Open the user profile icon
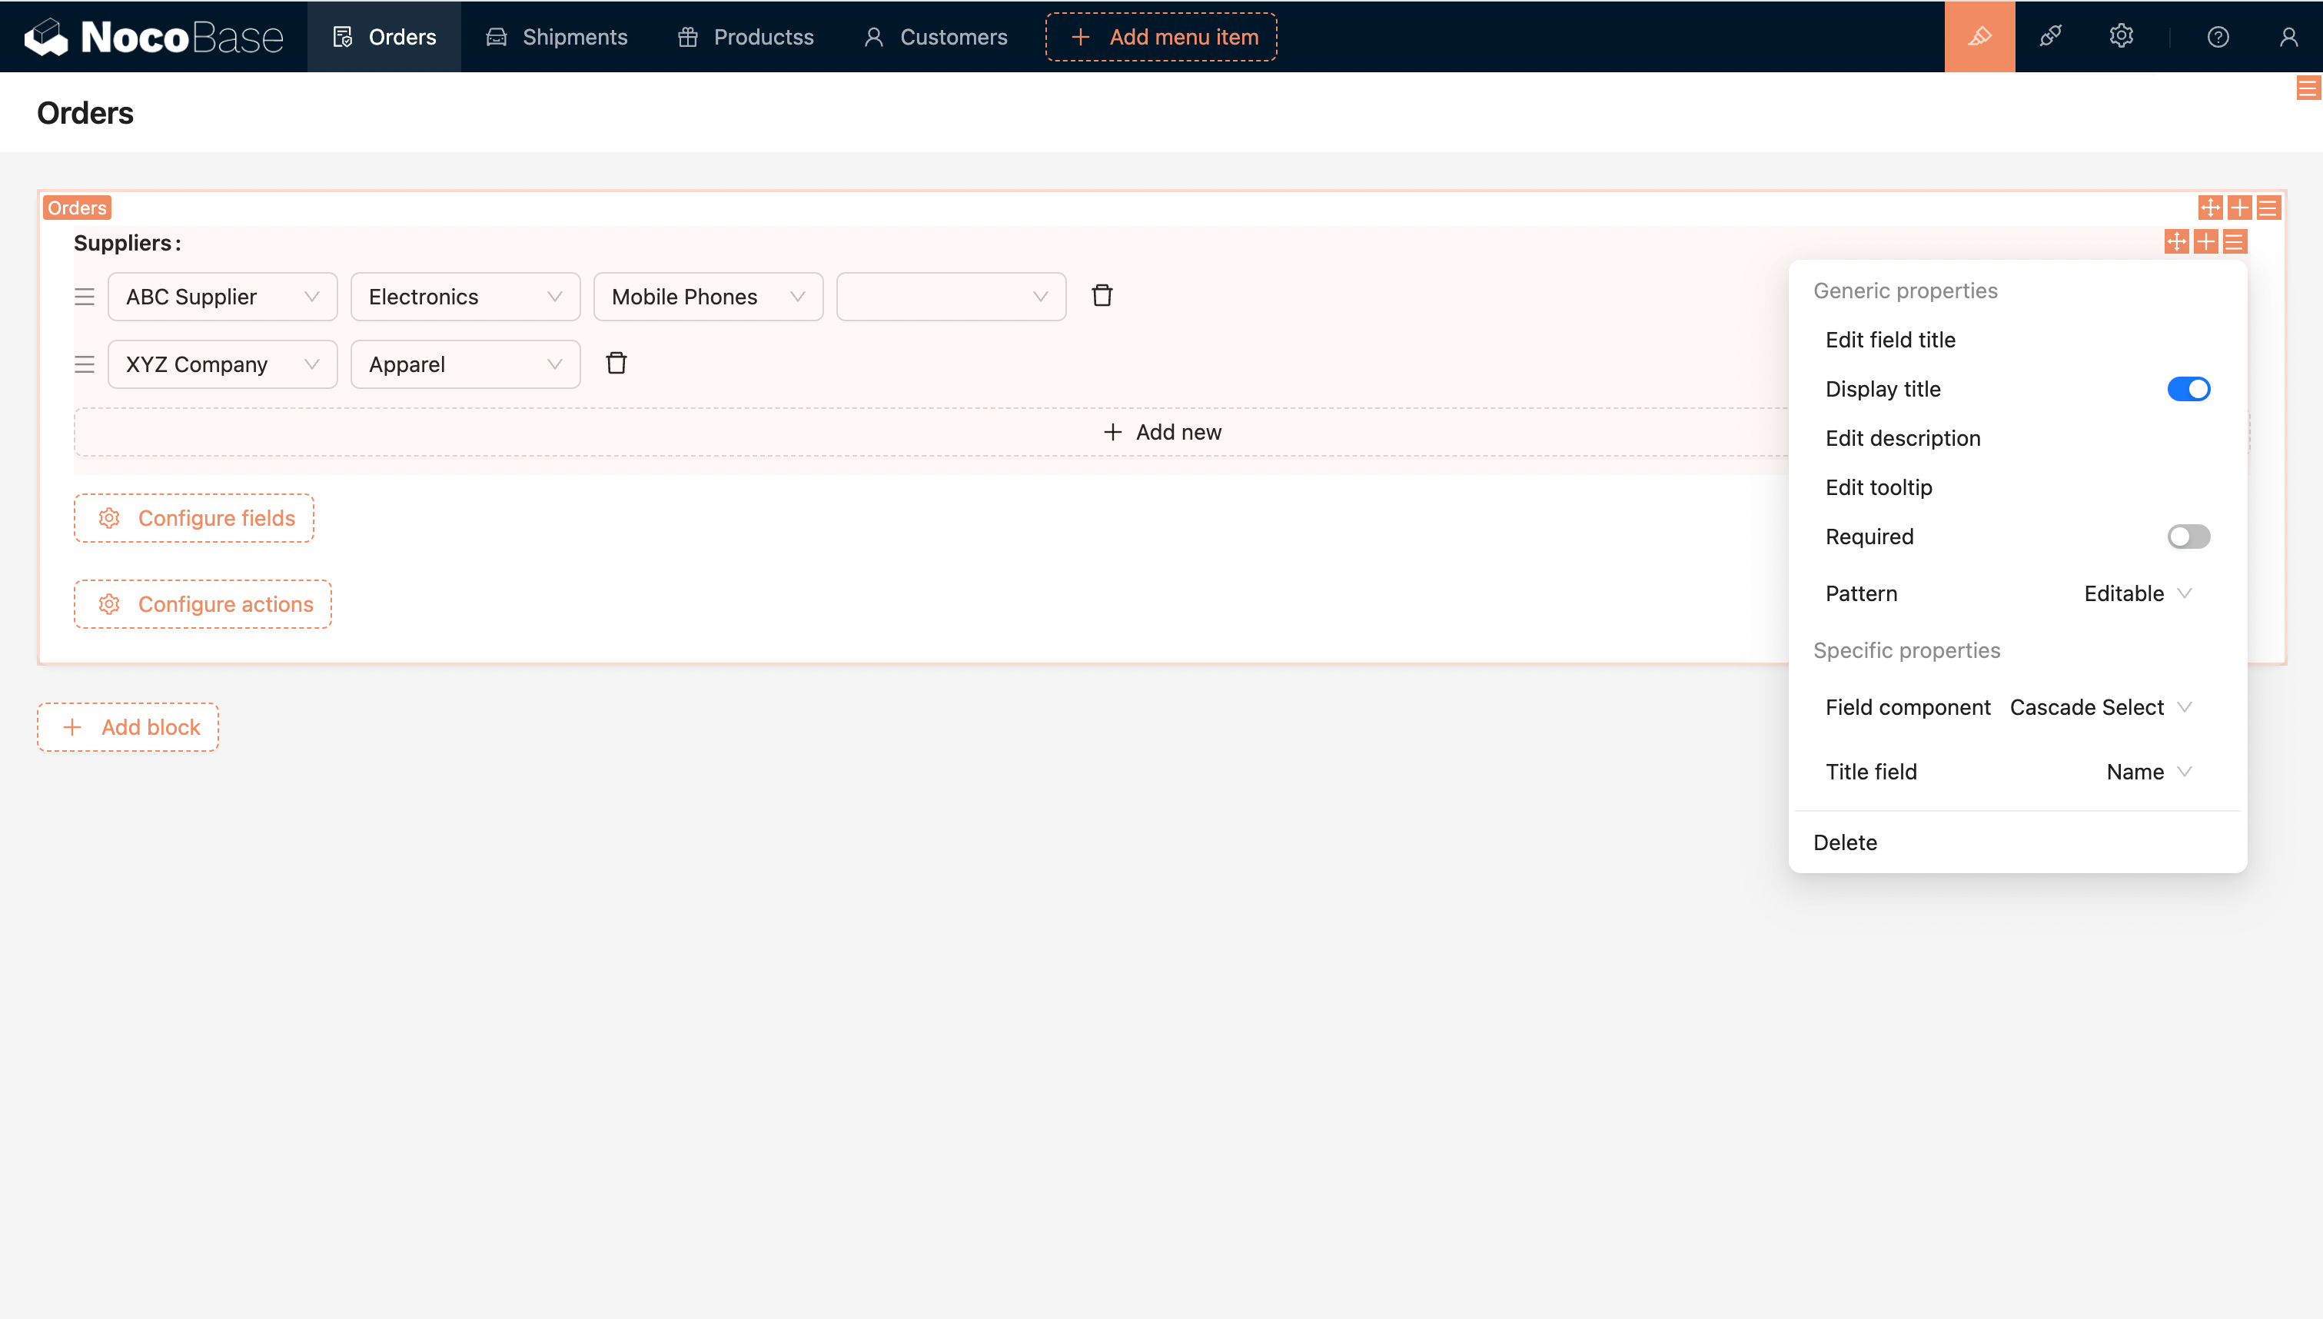 pos(2288,36)
